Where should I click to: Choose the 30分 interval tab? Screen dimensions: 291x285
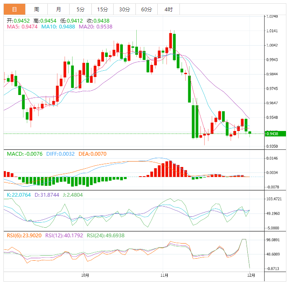pos(125,9)
